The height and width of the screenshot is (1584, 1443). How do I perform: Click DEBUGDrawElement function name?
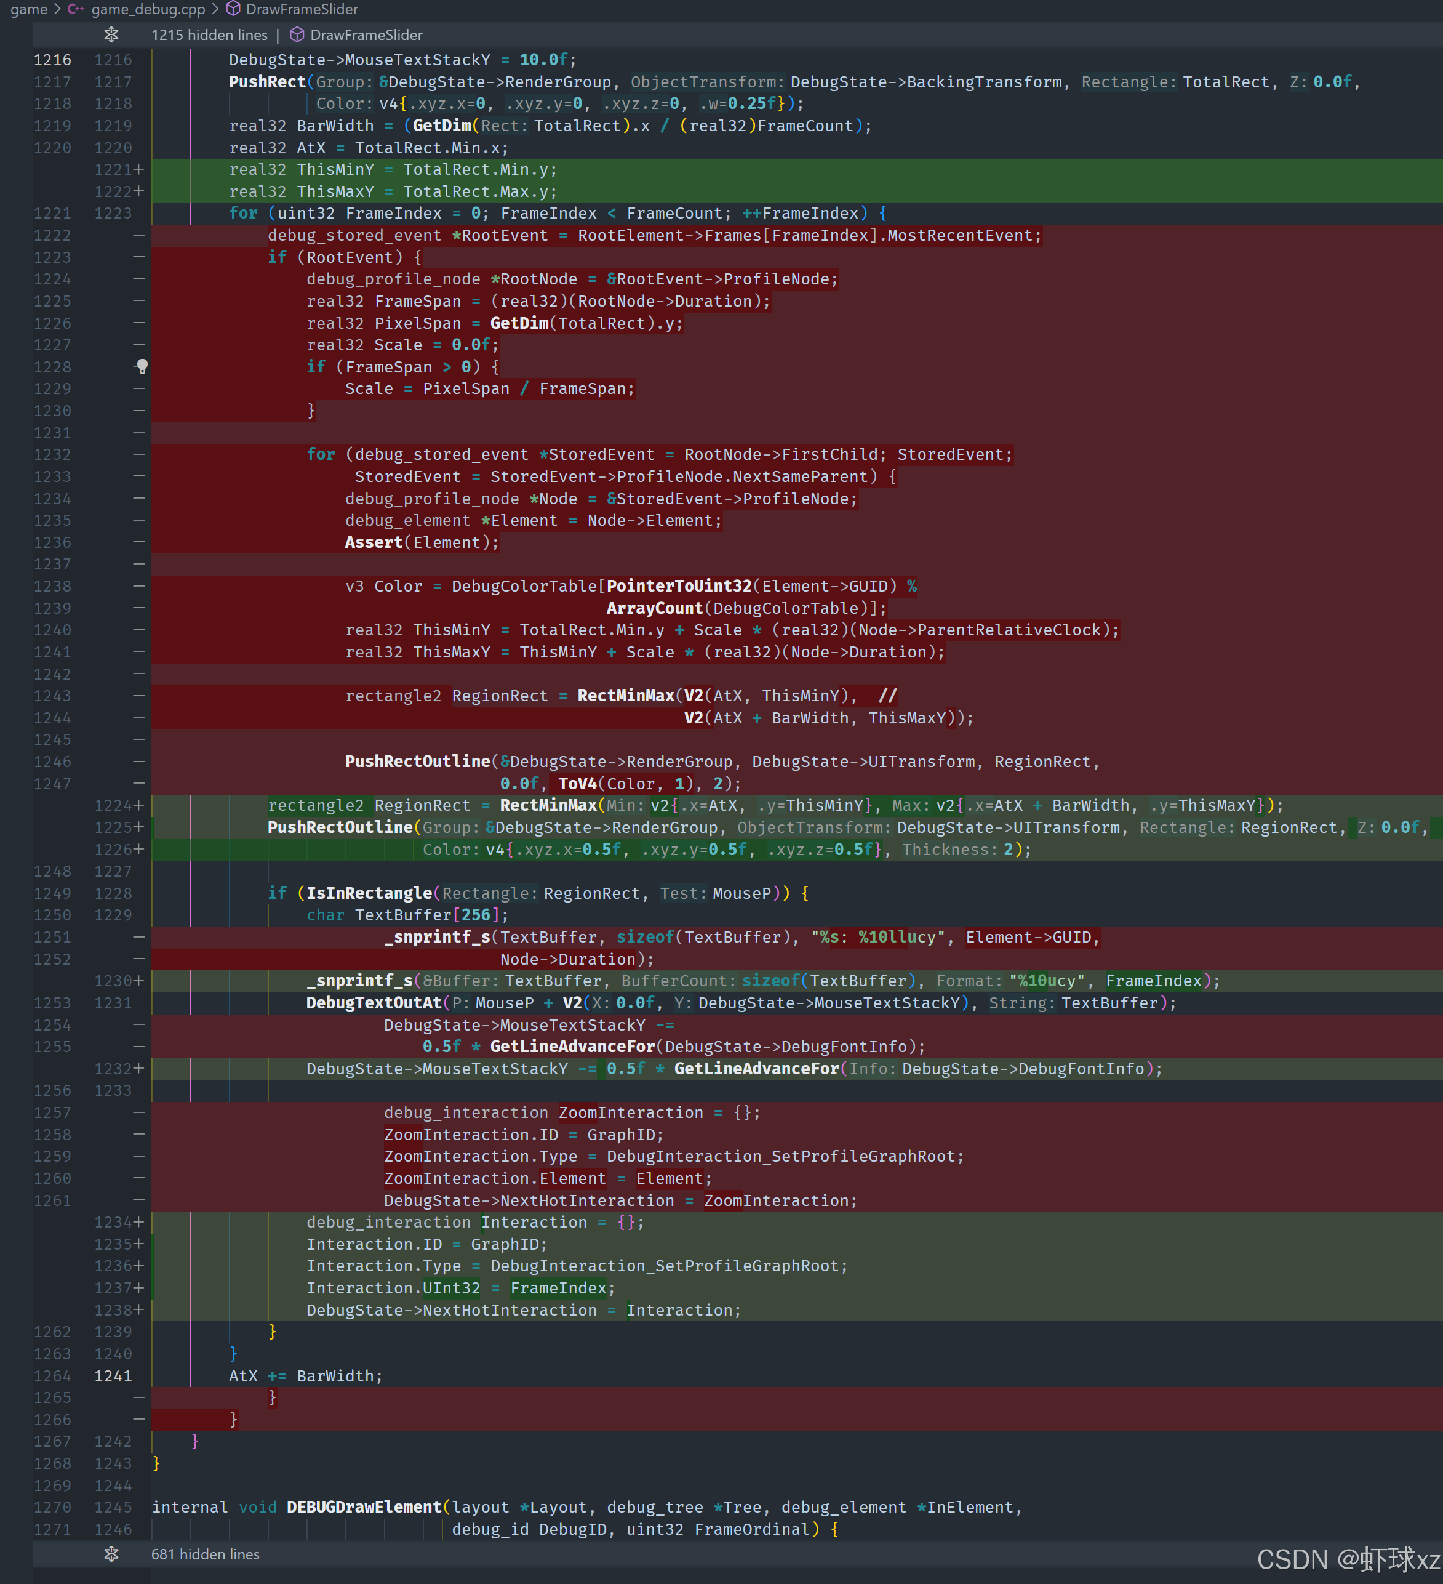364,1507
